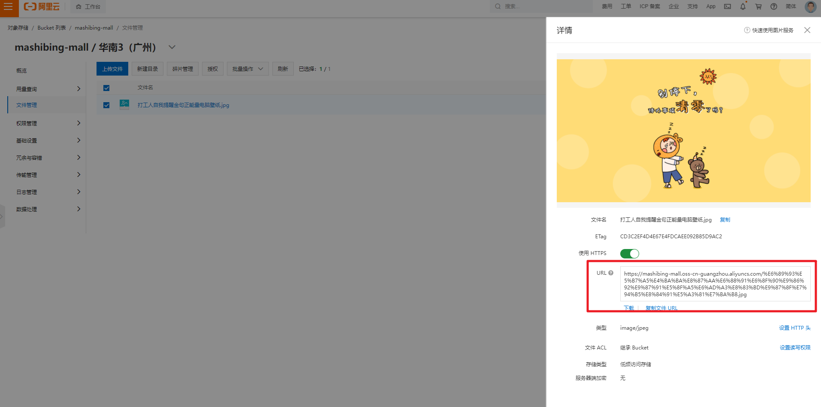This screenshot has height=407, width=821.
Task: Click 设置读写权限 link
Action: pos(795,348)
